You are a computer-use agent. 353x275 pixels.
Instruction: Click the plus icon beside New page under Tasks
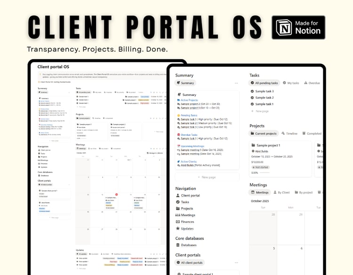pyautogui.click(x=252, y=111)
